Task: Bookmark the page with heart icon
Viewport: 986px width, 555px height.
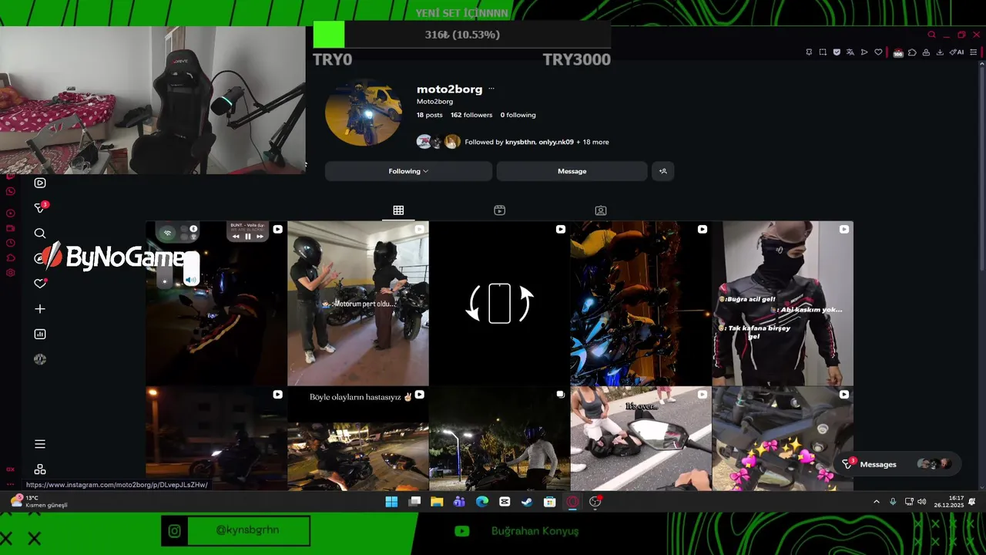Action: [x=878, y=52]
